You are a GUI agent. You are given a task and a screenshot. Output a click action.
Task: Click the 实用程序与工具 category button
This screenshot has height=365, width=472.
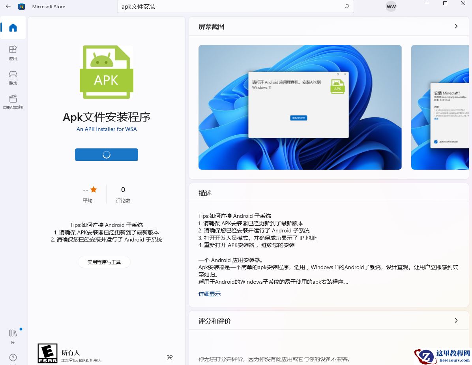point(104,262)
